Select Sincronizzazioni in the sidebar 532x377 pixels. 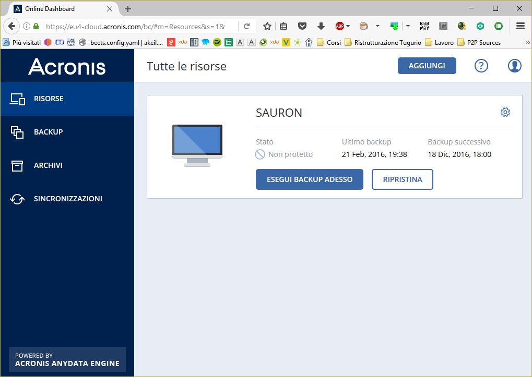pyautogui.click(x=68, y=199)
